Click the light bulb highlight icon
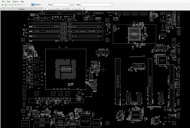The height and width of the screenshot is (128, 190). pyautogui.click(x=72, y=5)
